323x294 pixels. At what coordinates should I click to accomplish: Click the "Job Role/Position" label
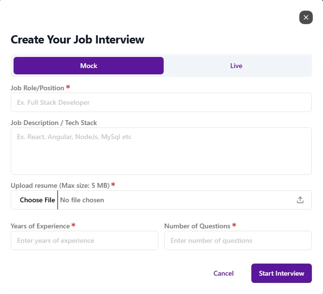37,88
